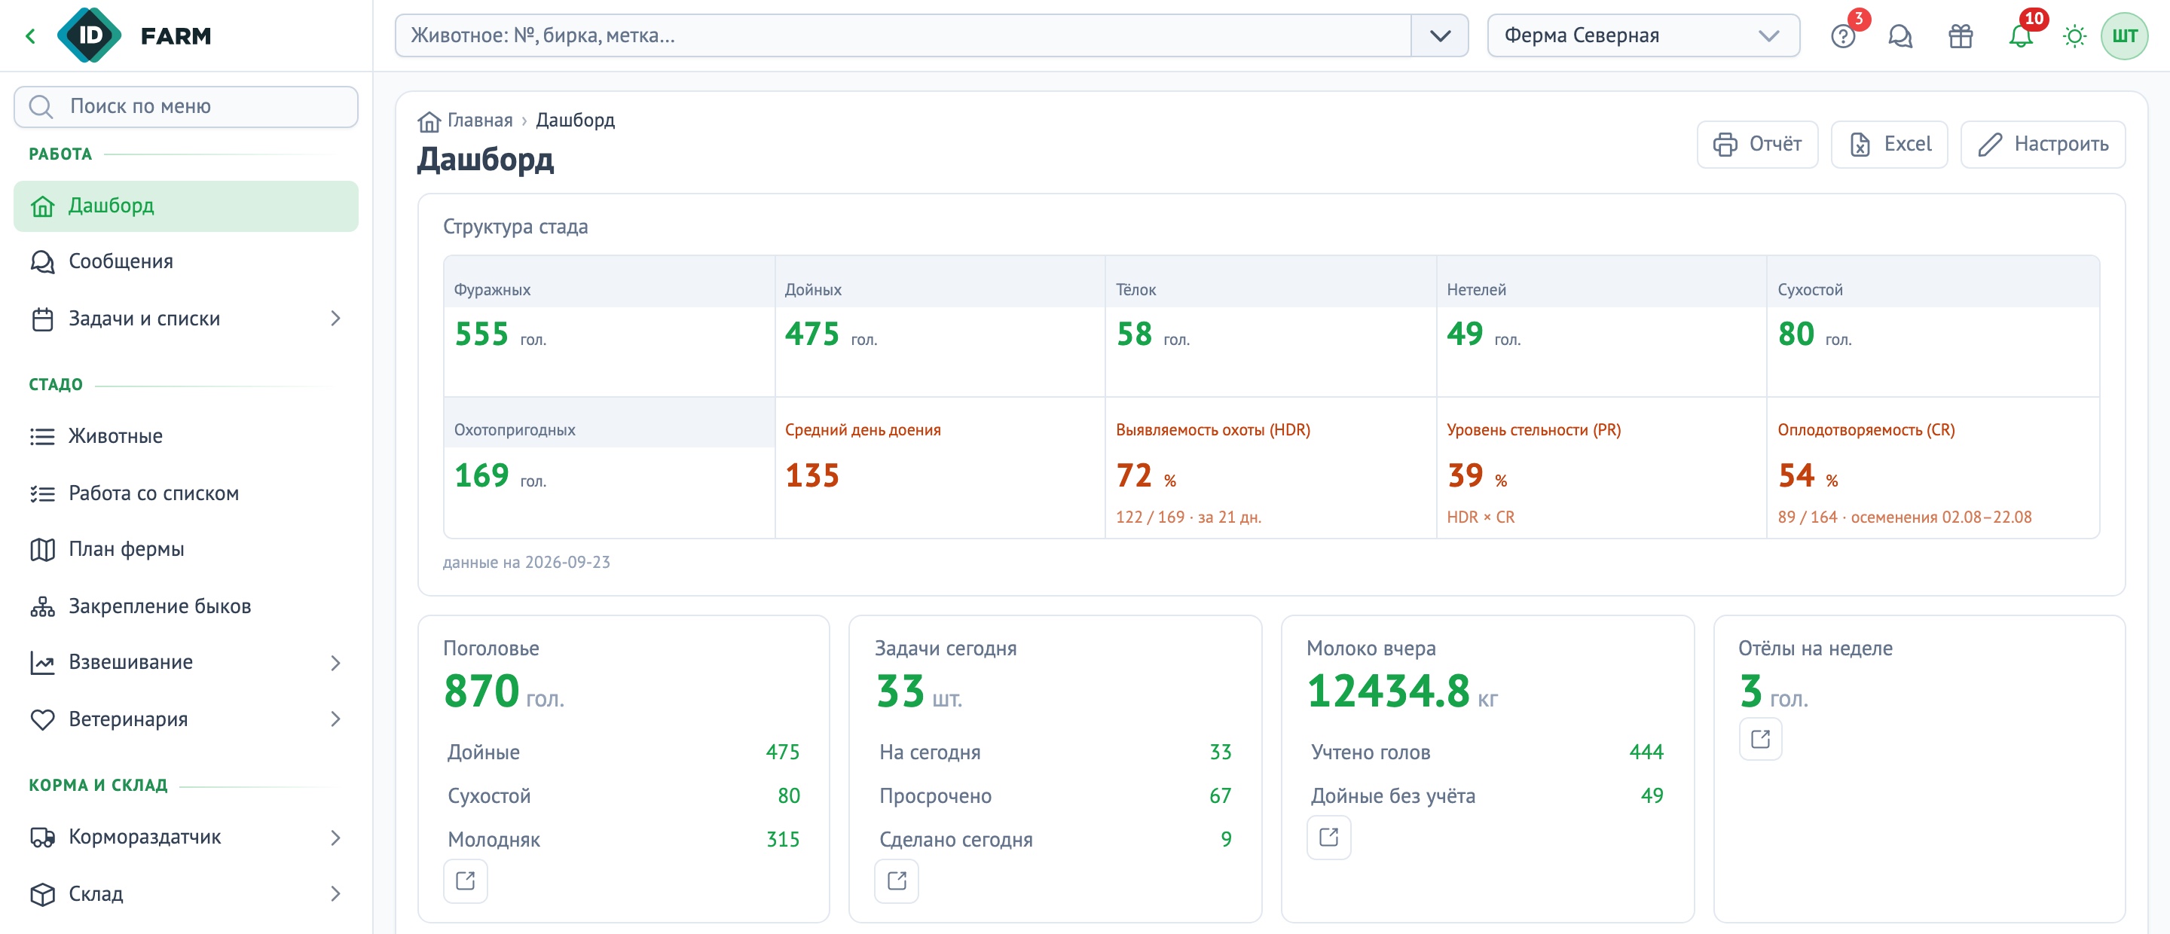Click Оплодотворяемость (CR) 54% cell
This screenshot has height=934, width=2170.
(x=1933, y=469)
